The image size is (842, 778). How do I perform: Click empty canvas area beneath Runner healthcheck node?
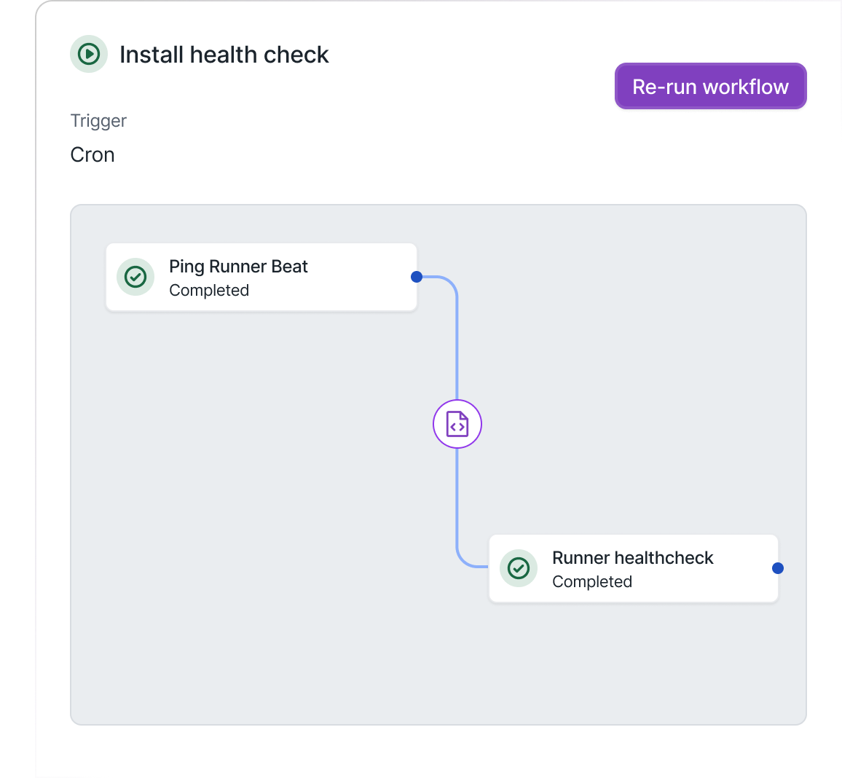(634, 663)
